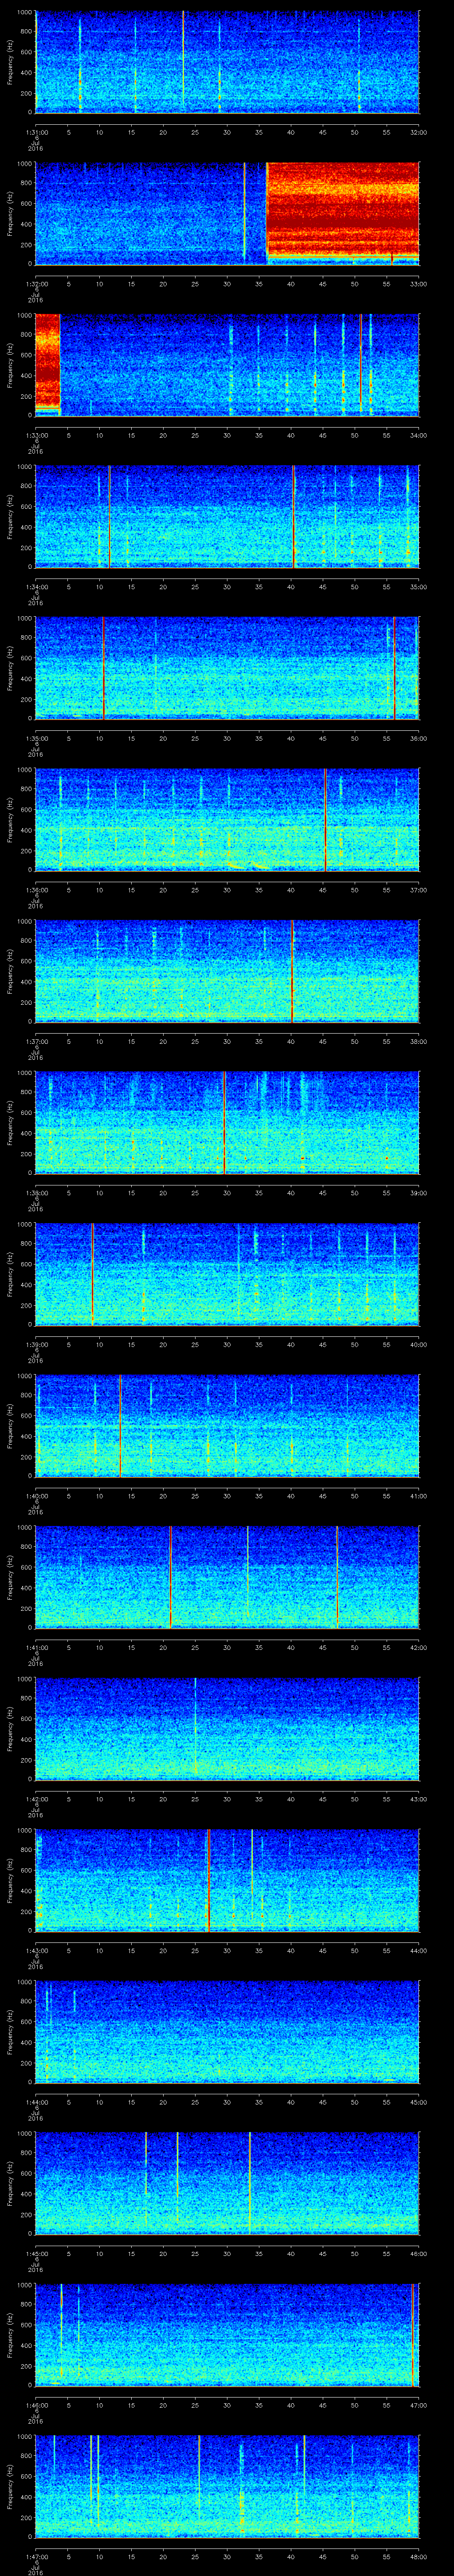The width and height of the screenshot is (454, 2576).
Task: Click the 32:00 end time label
Action: pos(418,132)
